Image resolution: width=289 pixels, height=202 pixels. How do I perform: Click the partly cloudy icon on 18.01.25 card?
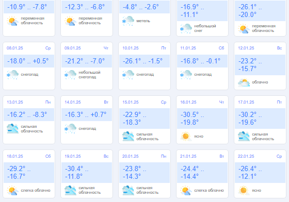click(x=12, y=191)
